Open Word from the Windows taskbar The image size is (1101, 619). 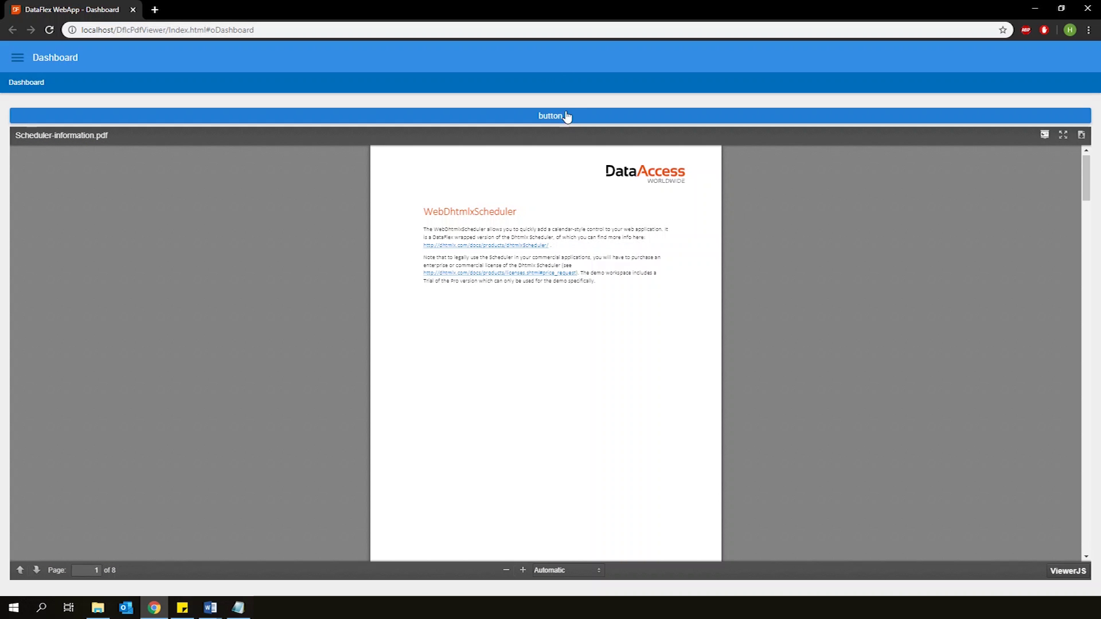[x=210, y=608]
